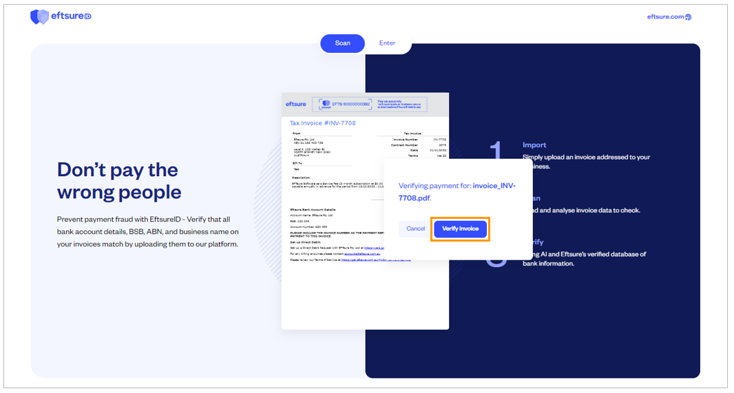This screenshot has height=393, width=734.
Task: Click the Import step heading
Action: pos(534,145)
